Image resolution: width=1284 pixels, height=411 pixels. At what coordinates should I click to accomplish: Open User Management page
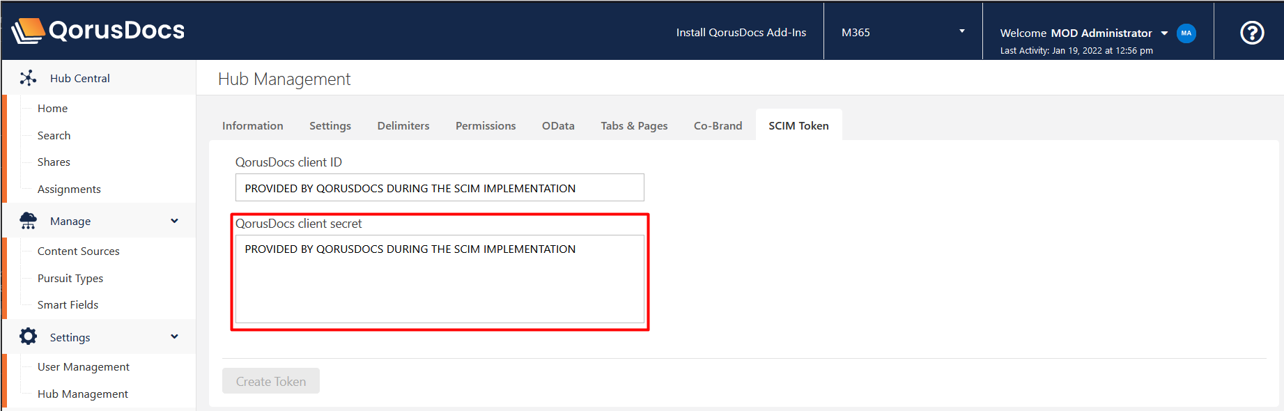84,367
